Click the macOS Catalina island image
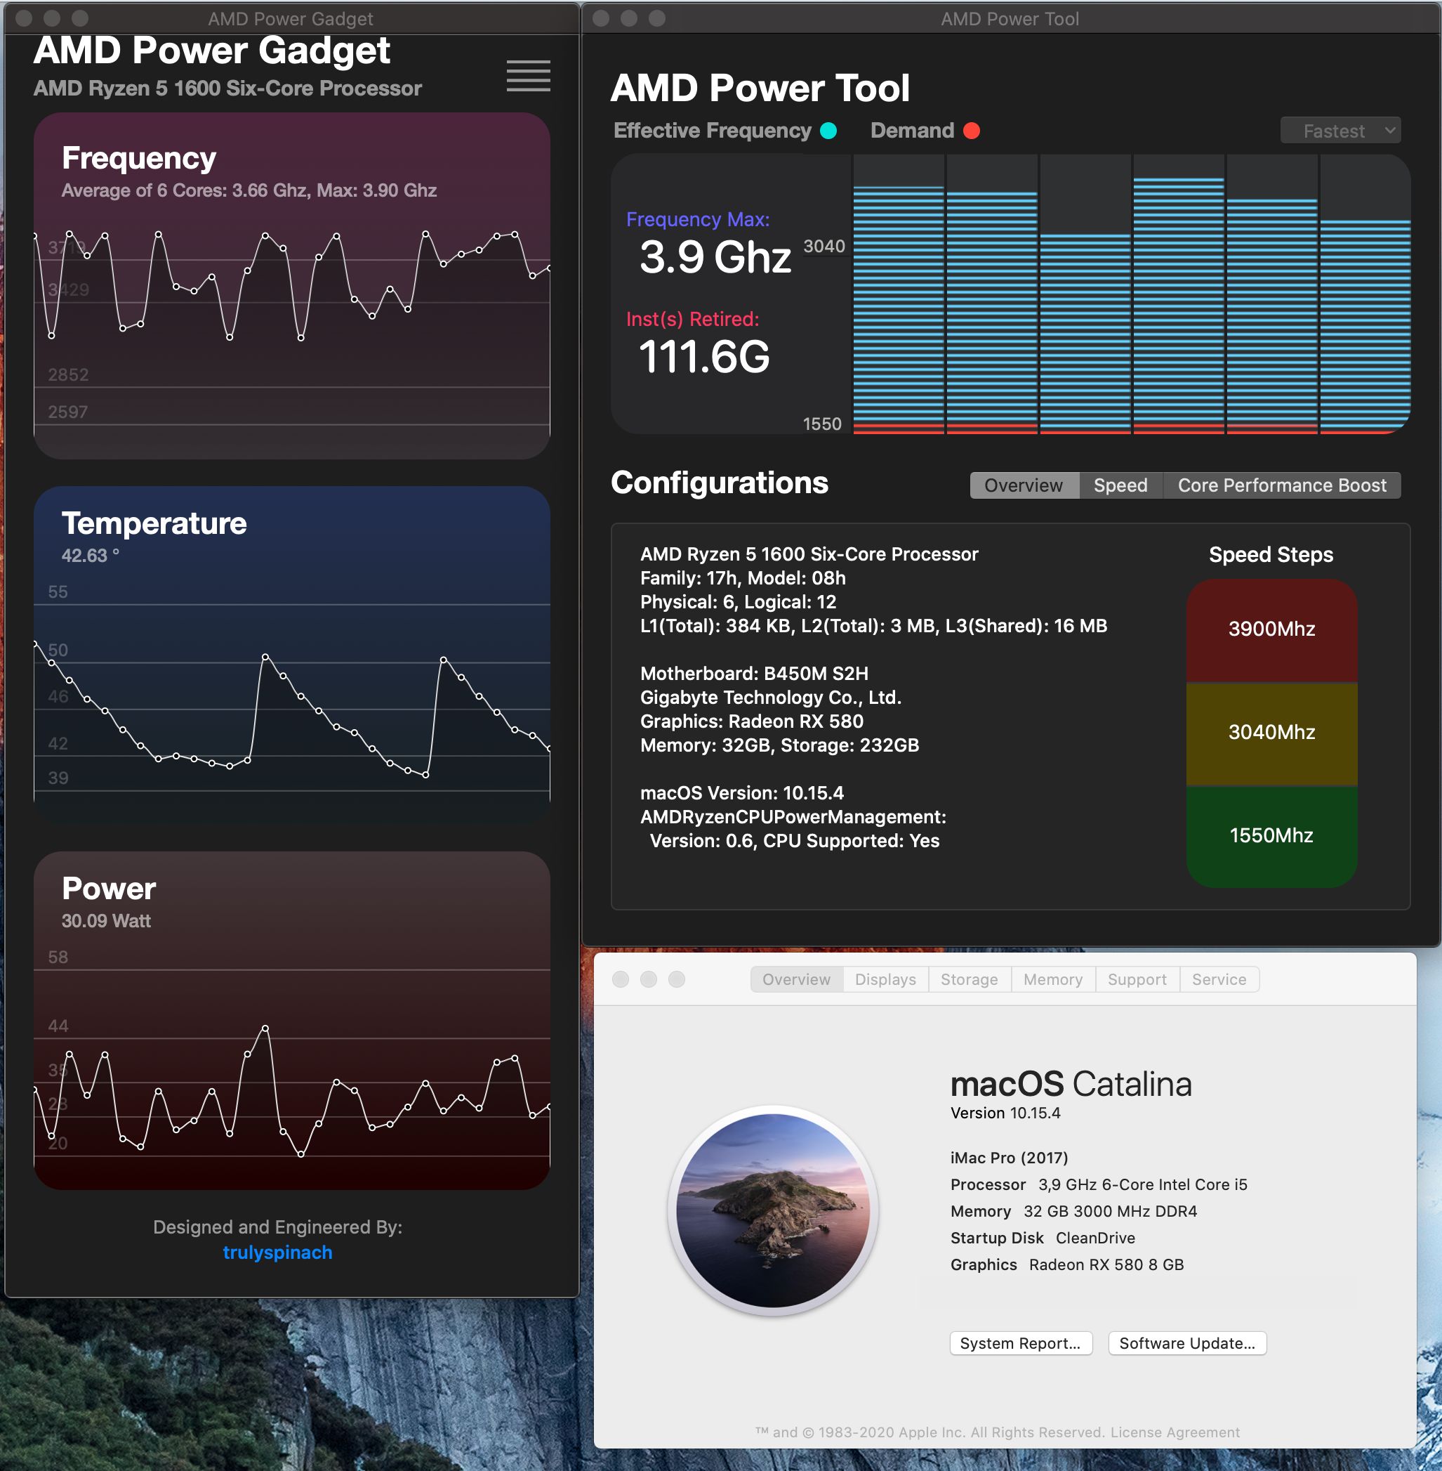The width and height of the screenshot is (1442, 1471). 772,1210
